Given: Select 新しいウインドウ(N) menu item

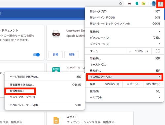Looking at the screenshot, I should pyautogui.click(x=124, y=18).
